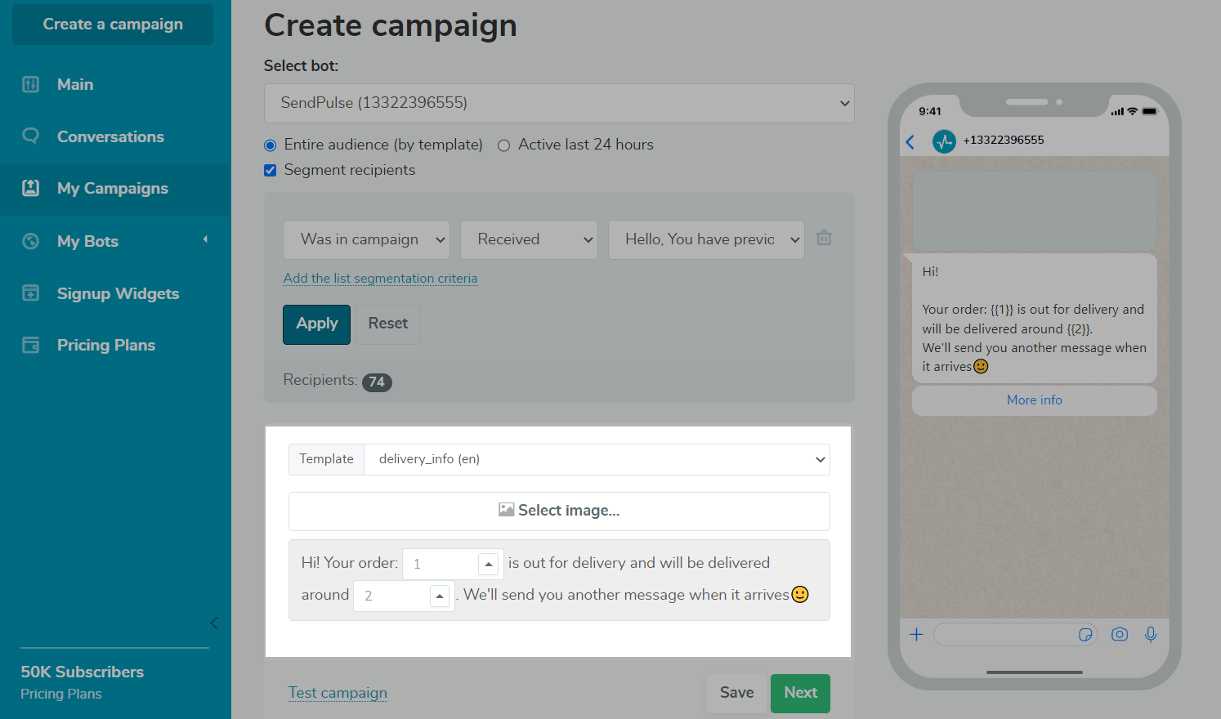Click the Signup Widgets sidebar icon

[x=31, y=293]
